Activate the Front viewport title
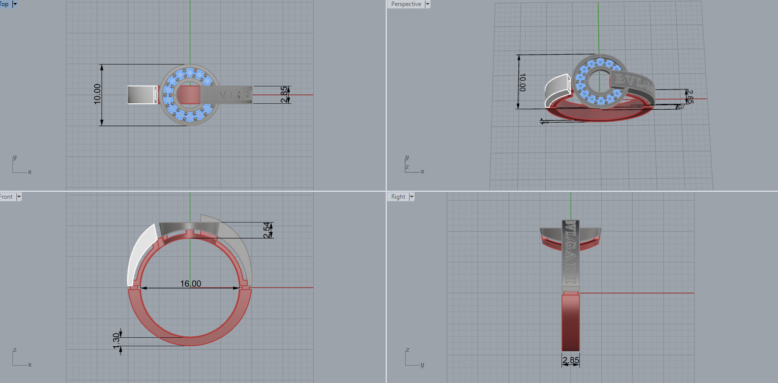The height and width of the screenshot is (383, 778). point(6,197)
